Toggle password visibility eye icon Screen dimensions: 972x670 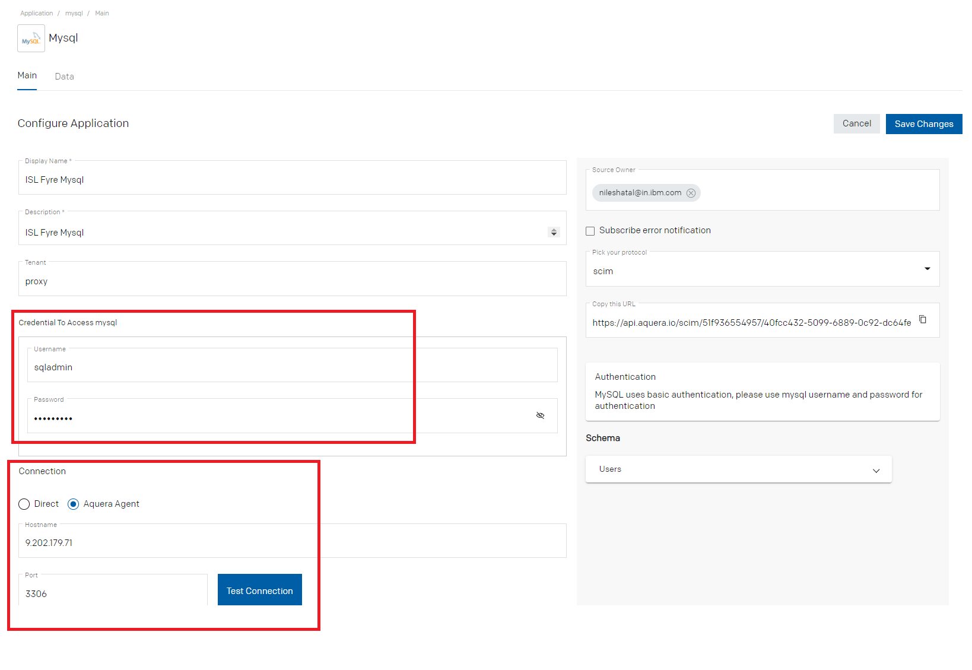coord(540,415)
